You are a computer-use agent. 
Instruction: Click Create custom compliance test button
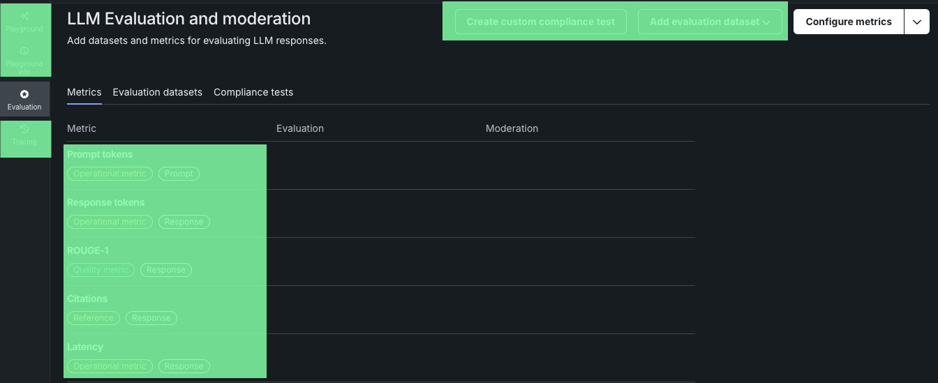(541, 22)
